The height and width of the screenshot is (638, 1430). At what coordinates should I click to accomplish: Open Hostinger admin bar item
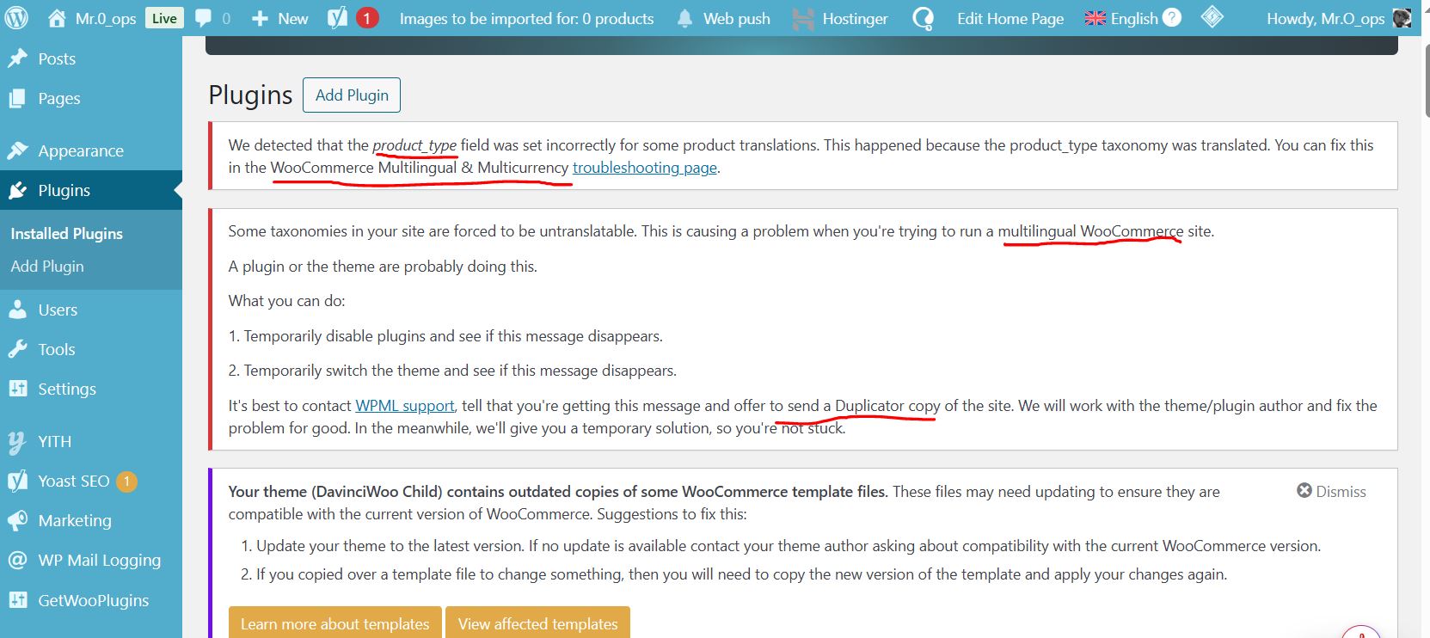pyautogui.click(x=855, y=18)
